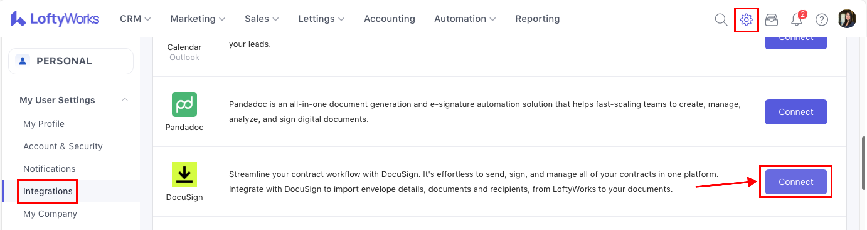
Task: Open the Reporting menu
Action: 537,19
